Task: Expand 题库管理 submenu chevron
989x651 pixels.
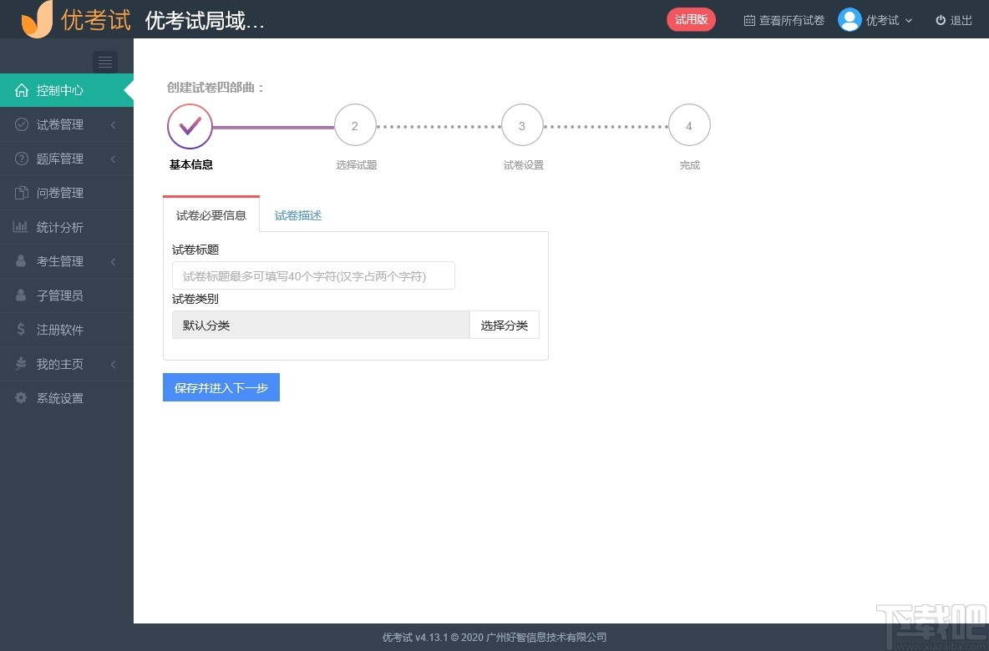Action: point(114,159)
